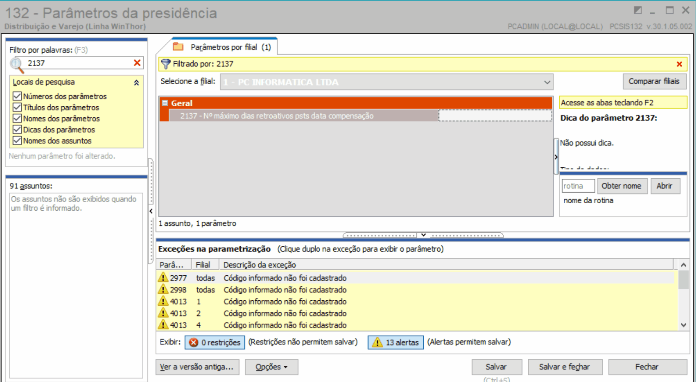Image resolution: width=696 pixels, height=382 pixels.
Task: Click 'Nenhum parâmetro foi alterado.' text
Action: point(62,156)
